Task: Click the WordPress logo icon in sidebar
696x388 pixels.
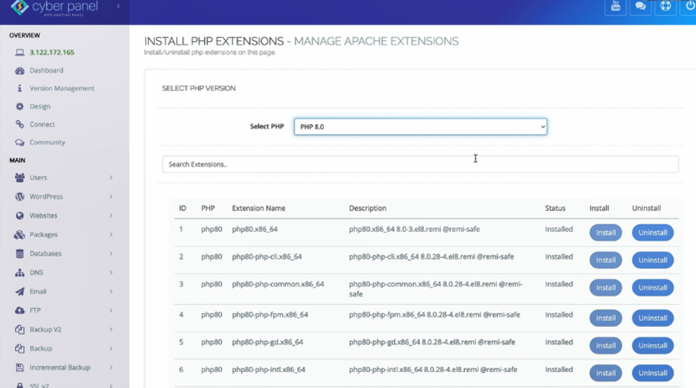Action: pyautogui.click(x=19, y=197)
